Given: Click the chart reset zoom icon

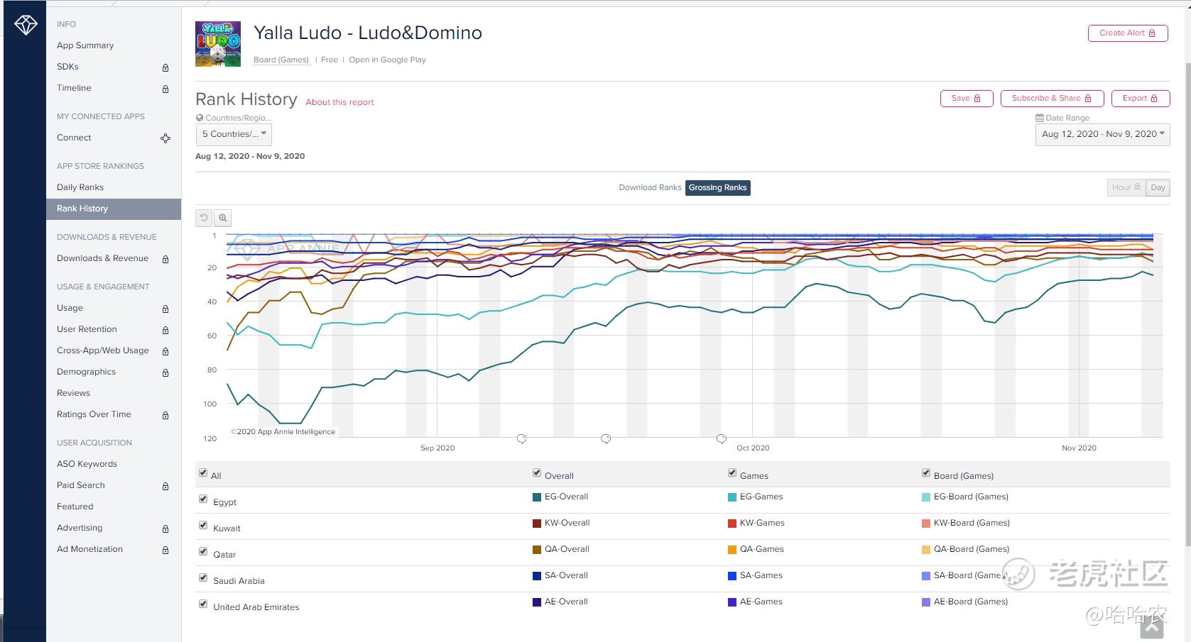Looking at the screenshot, I should (x=204, y=218).
